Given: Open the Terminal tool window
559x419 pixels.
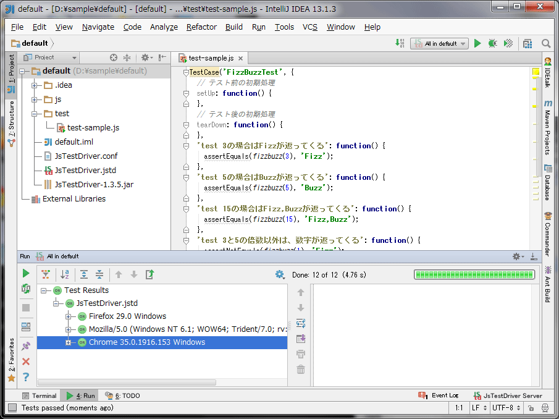Looking at the screenshot, I should pyautogui.click(x=40, y=396).
